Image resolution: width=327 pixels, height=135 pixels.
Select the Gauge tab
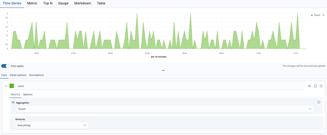(63, 3)
